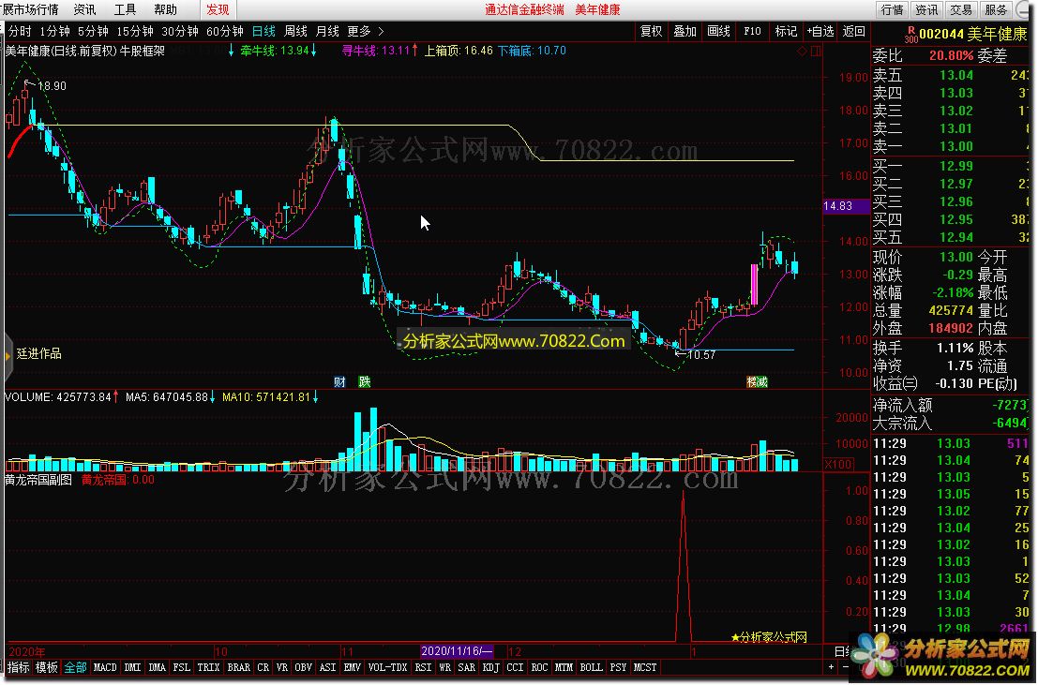Apply the BOLL indicator
Image resolution: width=1038 pixels, height=685 pixels.
[x=591, y=667]
